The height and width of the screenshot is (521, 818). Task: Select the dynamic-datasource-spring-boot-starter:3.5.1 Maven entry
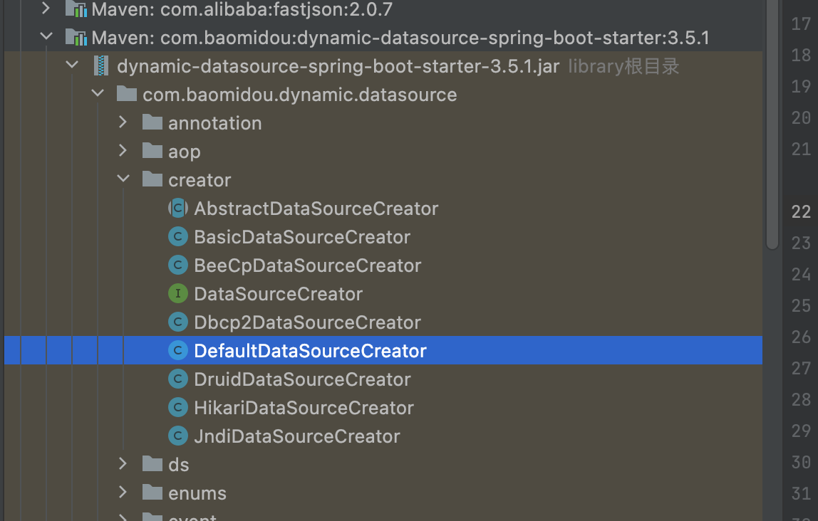coord(400,38)
